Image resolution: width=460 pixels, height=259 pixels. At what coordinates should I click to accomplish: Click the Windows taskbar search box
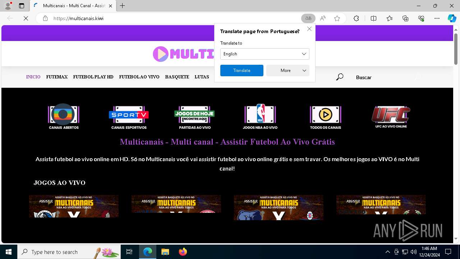pos(69,252)
